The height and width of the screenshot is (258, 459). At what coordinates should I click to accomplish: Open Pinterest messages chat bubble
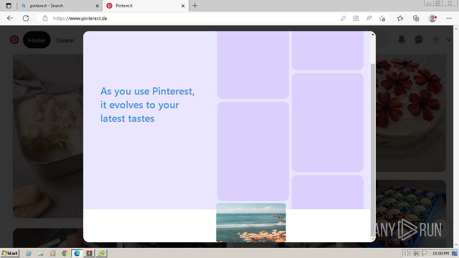tap(419, 40)
